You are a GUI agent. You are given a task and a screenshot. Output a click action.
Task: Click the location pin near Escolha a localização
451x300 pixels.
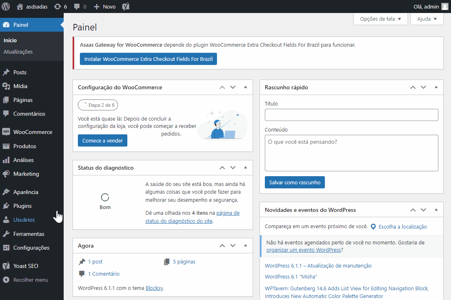[374, 227]
